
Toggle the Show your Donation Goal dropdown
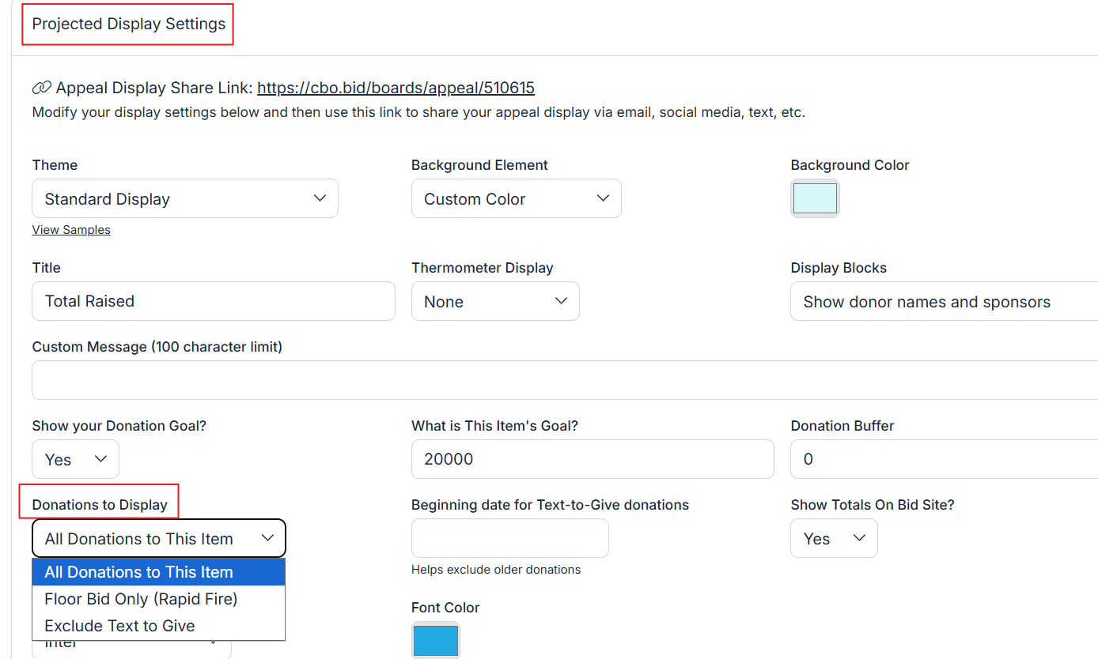(76, 459)
